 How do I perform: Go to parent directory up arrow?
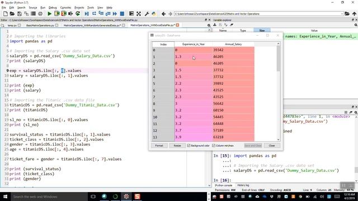click(x=354, y=14)
